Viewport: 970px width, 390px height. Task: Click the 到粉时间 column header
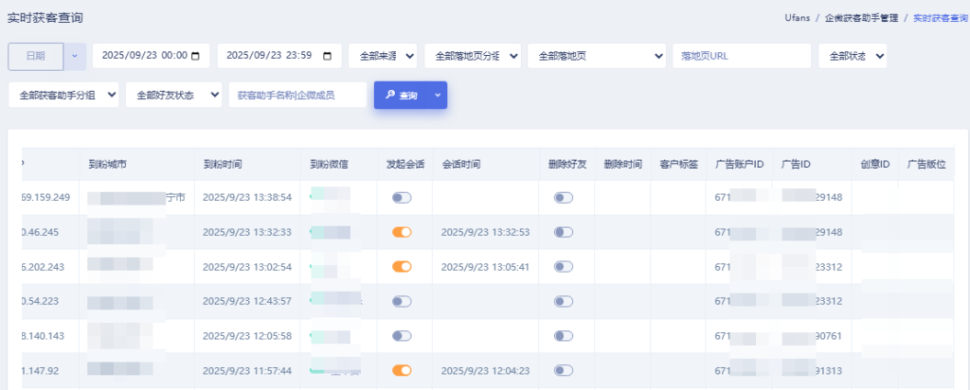tap(223, 164)
